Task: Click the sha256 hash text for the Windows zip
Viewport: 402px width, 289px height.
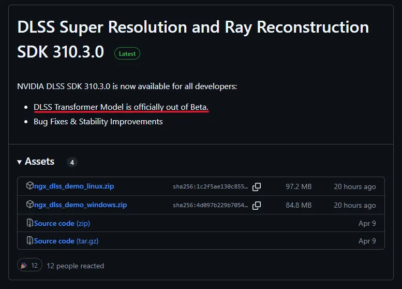Action: (210, 206)
